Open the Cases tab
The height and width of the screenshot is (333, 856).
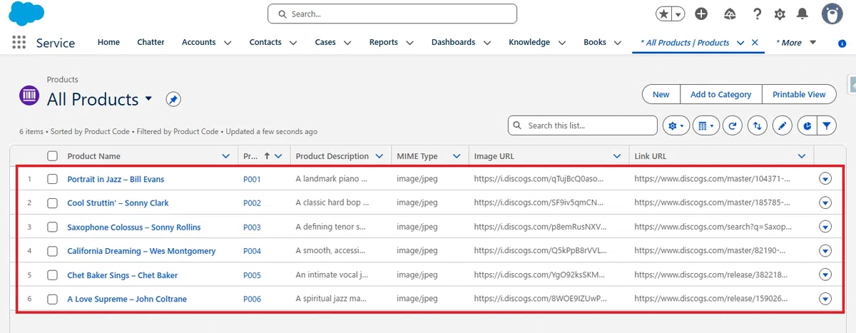[x=325, y=42]
